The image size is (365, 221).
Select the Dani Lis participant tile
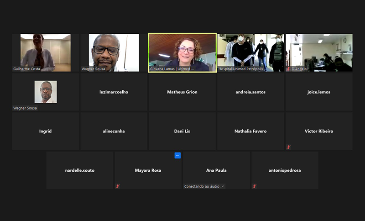click(x=182, y=131)
